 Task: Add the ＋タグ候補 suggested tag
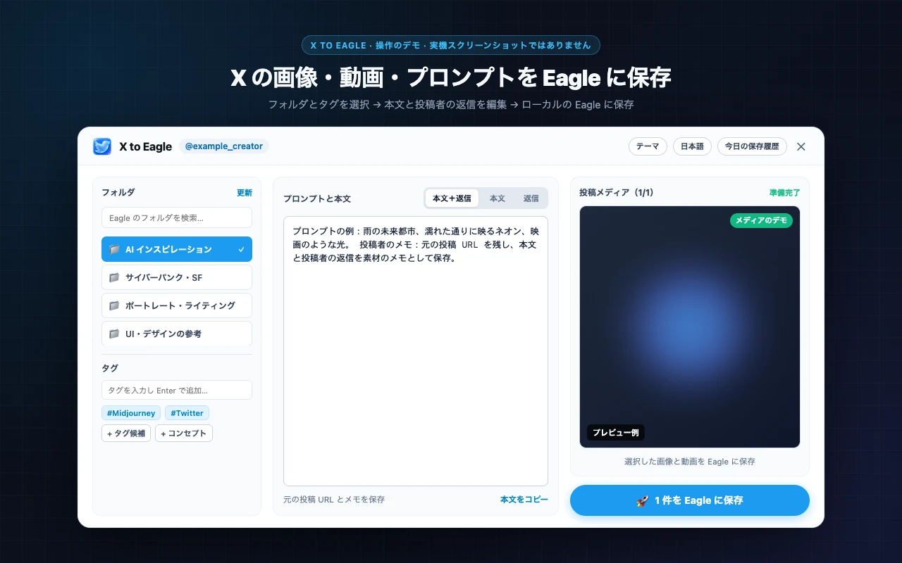[x=126, y=434]
